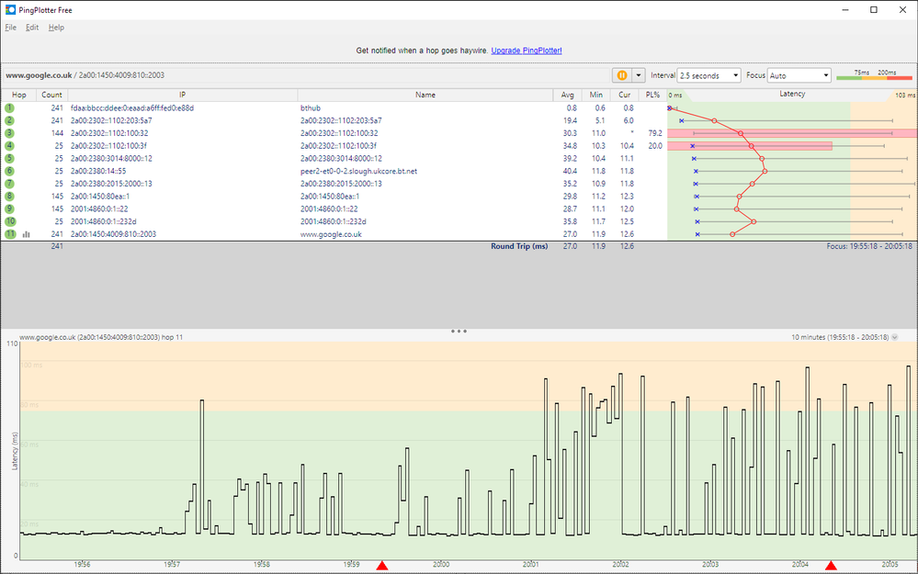The height and width of the screenshot is (574, 918).
Task: Click the PingPlotter app icon in title bar
Action: pos(10,9)
